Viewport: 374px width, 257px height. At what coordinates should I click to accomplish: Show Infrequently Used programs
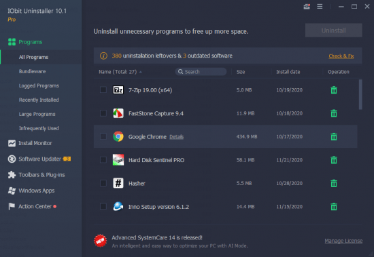tap(39, 129)
